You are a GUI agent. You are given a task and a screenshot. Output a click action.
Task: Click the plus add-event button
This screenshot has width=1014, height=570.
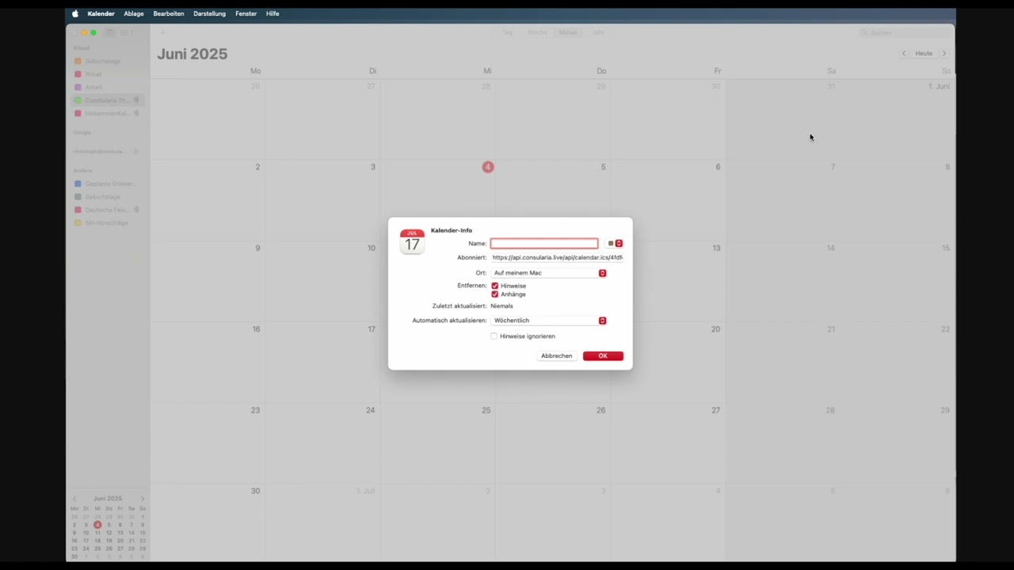162,32
